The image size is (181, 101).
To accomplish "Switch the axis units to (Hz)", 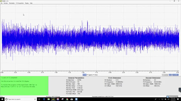I will [96, 75].
